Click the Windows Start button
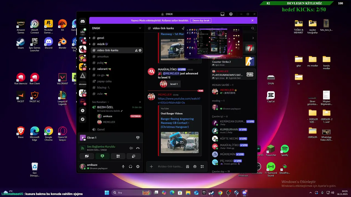The height and width of the screenshot is (197, 351). point(107,193)
